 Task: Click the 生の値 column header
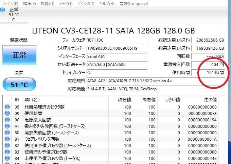[x=200, y=100]
